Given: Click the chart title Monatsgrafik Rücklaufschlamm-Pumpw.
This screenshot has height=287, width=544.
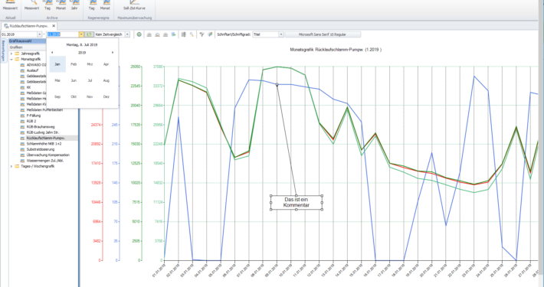Looking at the screenshot, I should (336, 50).
